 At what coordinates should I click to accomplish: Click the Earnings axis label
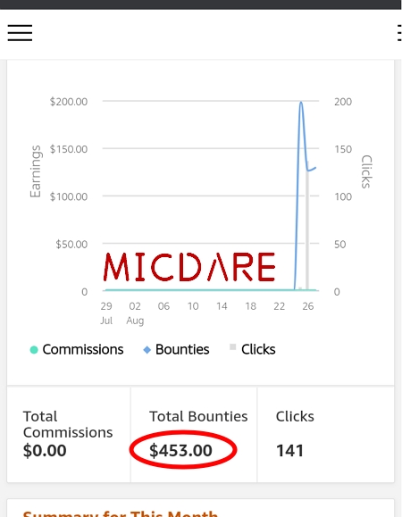tap(35, 171)
